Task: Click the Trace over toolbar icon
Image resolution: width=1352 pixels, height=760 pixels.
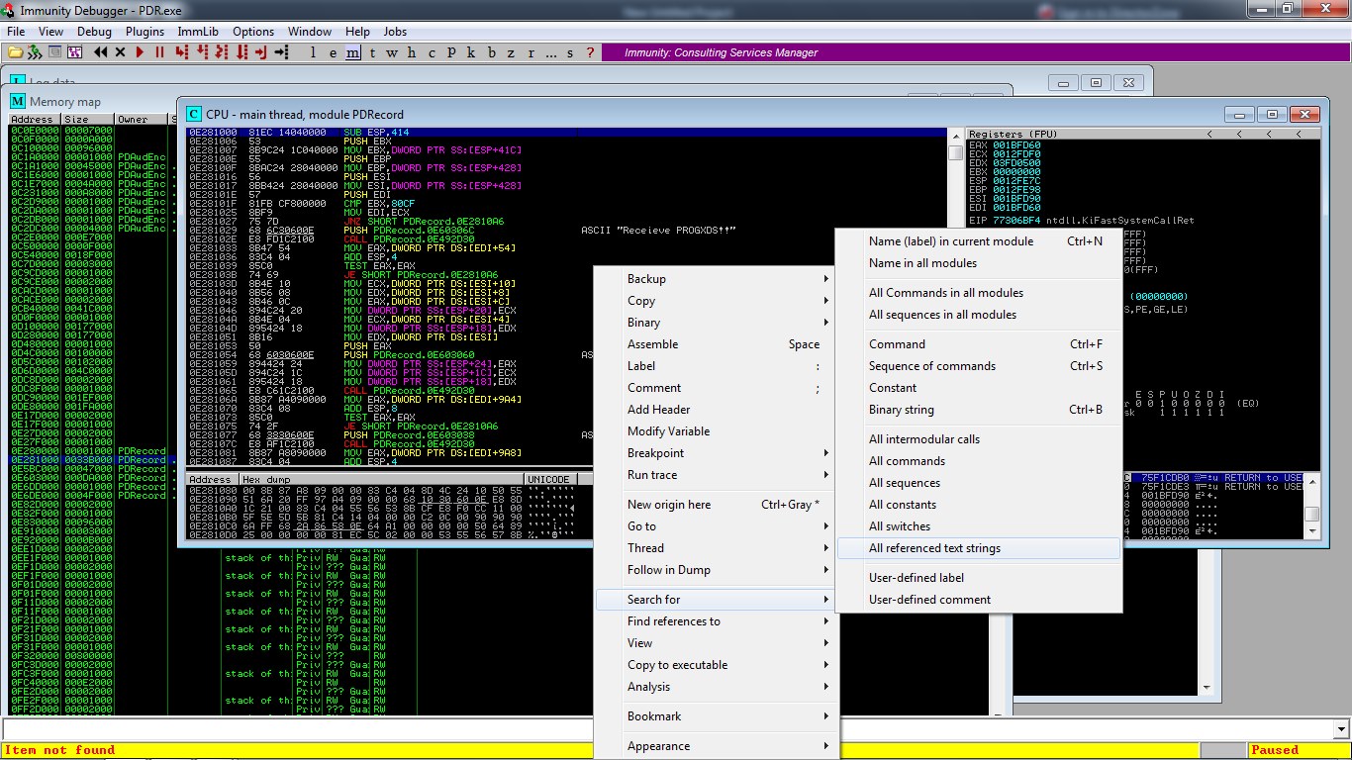Action: pyautogui.click(x=241, y=52)
